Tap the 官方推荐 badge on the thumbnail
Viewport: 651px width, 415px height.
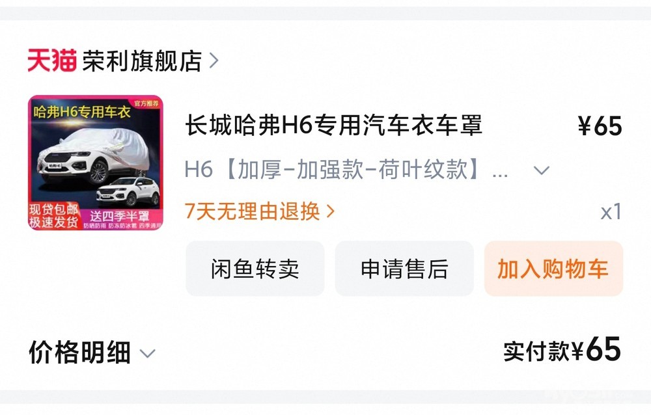click(x=146, y=103)
